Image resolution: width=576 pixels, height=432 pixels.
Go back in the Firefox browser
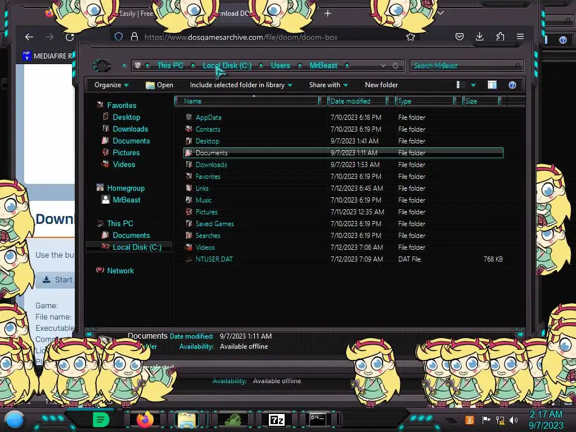pos(29,37)
